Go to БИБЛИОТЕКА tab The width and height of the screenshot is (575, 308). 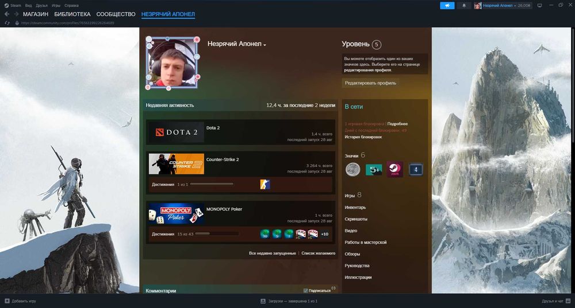tap(72, 14)
